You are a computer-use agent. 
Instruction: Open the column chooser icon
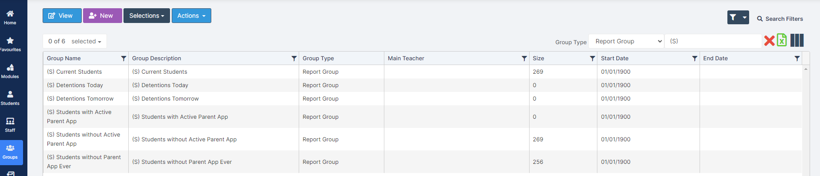point(797,40)
